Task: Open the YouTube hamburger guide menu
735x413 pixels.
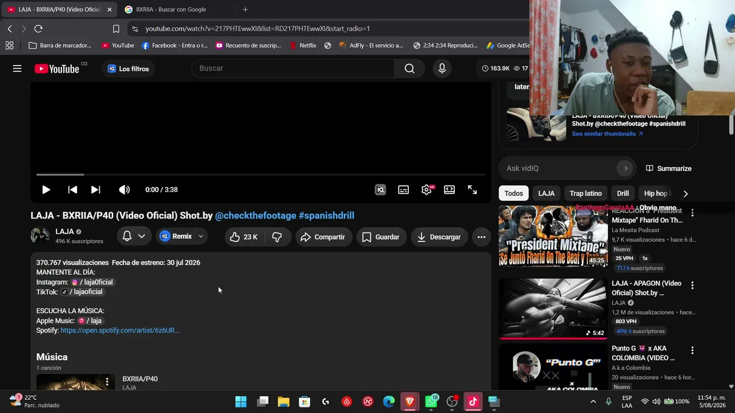Action: (17, 69)
